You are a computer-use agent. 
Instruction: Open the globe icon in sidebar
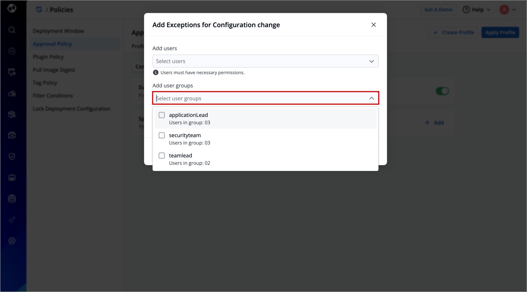coord(12,51)
